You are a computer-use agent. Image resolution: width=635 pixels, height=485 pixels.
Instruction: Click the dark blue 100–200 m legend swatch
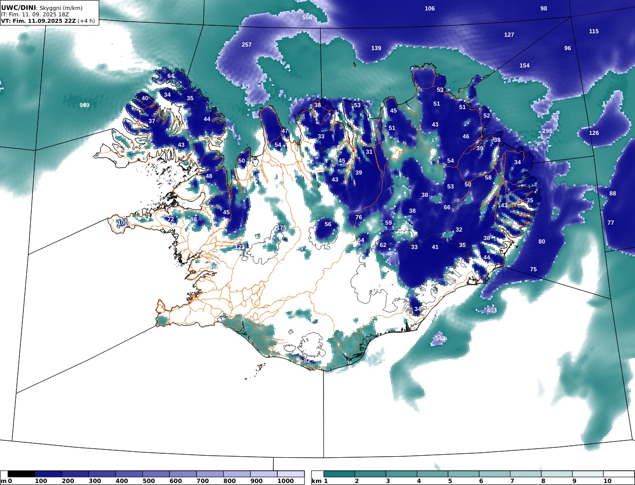pos(48,474)
